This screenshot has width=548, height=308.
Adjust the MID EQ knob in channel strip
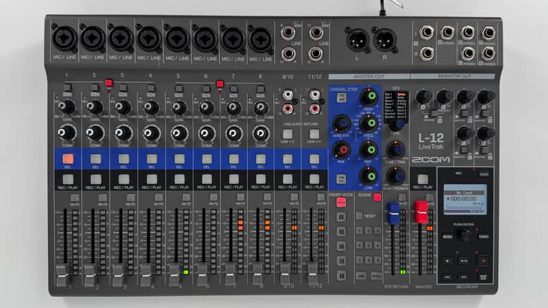coord(369,149)
